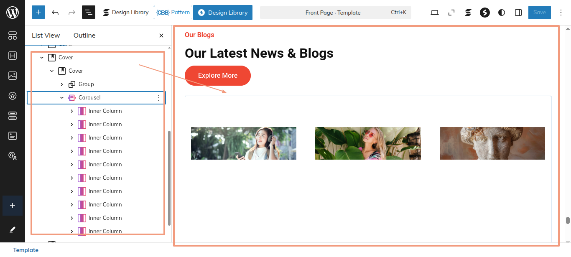
Task: Collapse the Carousel block chevron
Action: 62,98
